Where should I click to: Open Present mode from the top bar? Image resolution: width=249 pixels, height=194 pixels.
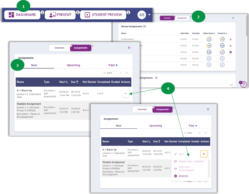click(60, 15)
